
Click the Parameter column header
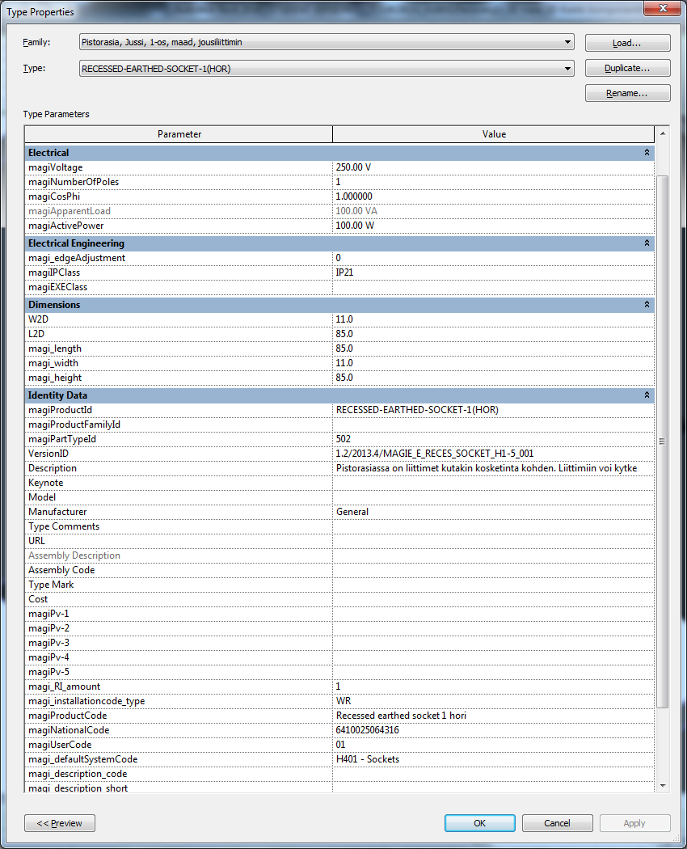179,134
